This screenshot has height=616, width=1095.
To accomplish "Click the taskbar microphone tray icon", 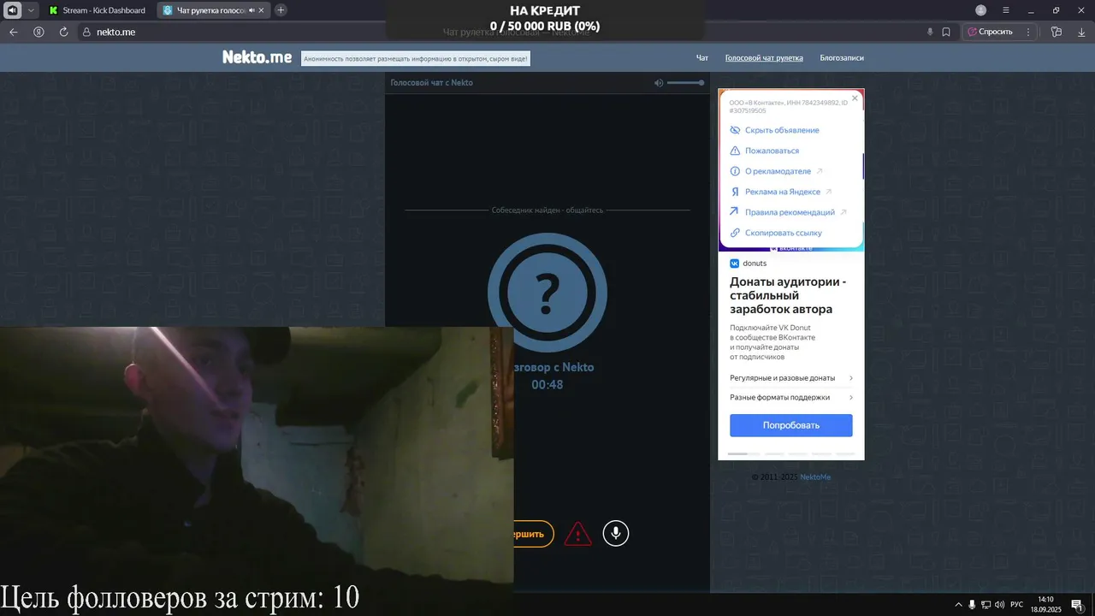I will click(x=972, y=605).
